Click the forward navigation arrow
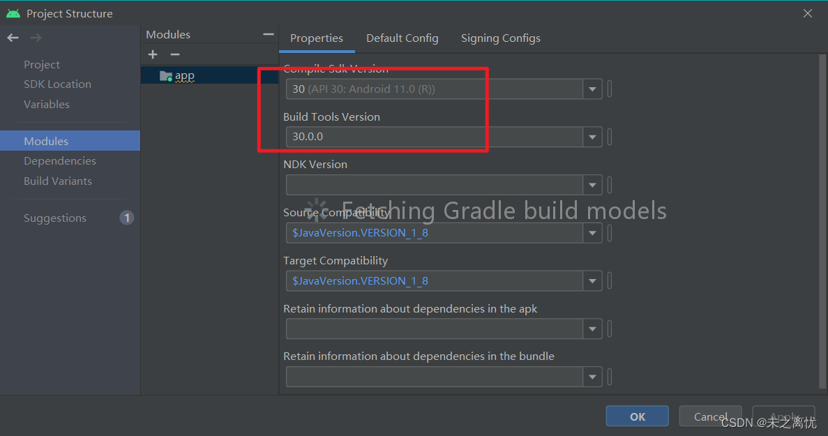The height and width of the screenshot is (436, 828). click(x=36, y=38)
